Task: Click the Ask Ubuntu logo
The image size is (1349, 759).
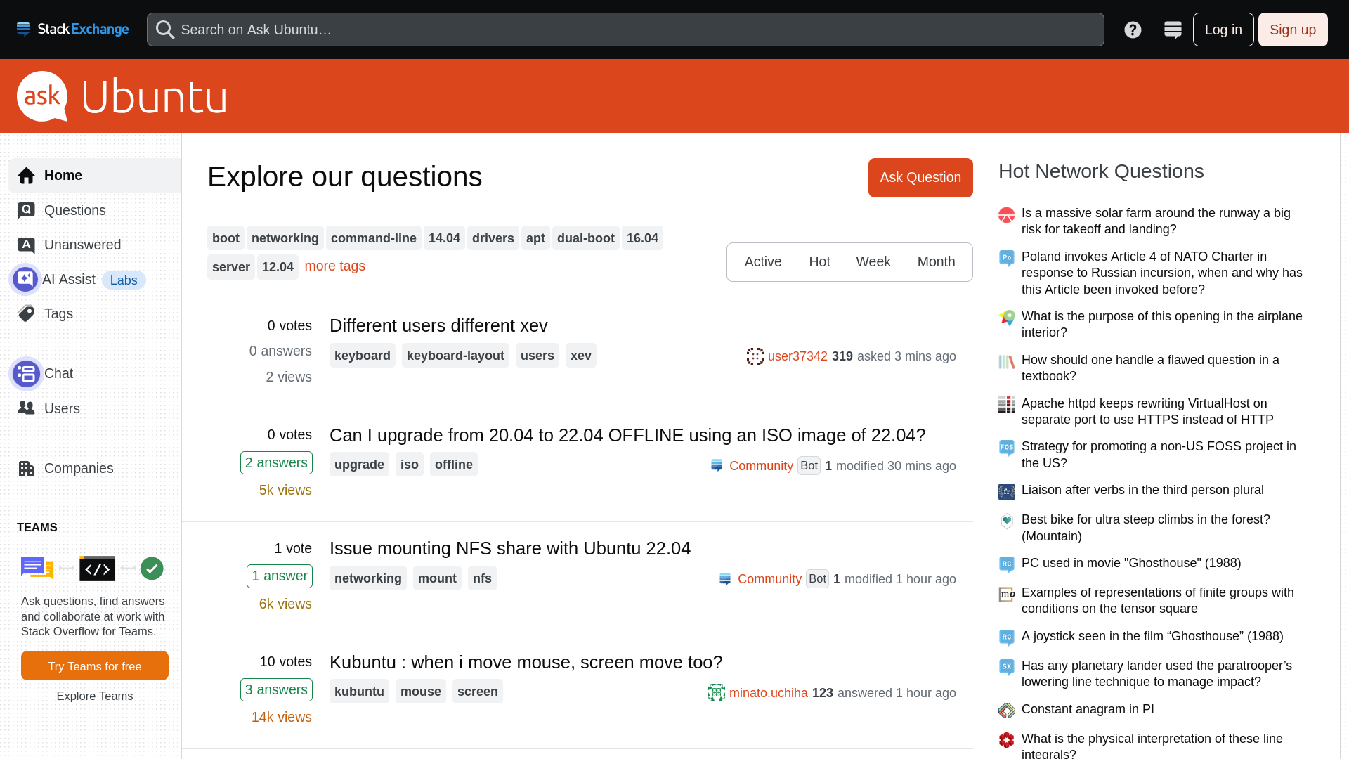Action: coord(122,96)
